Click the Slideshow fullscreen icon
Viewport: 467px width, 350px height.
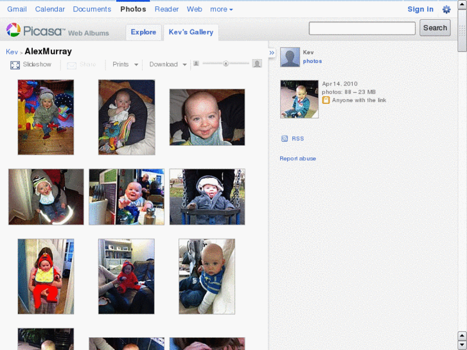[15, 65]
